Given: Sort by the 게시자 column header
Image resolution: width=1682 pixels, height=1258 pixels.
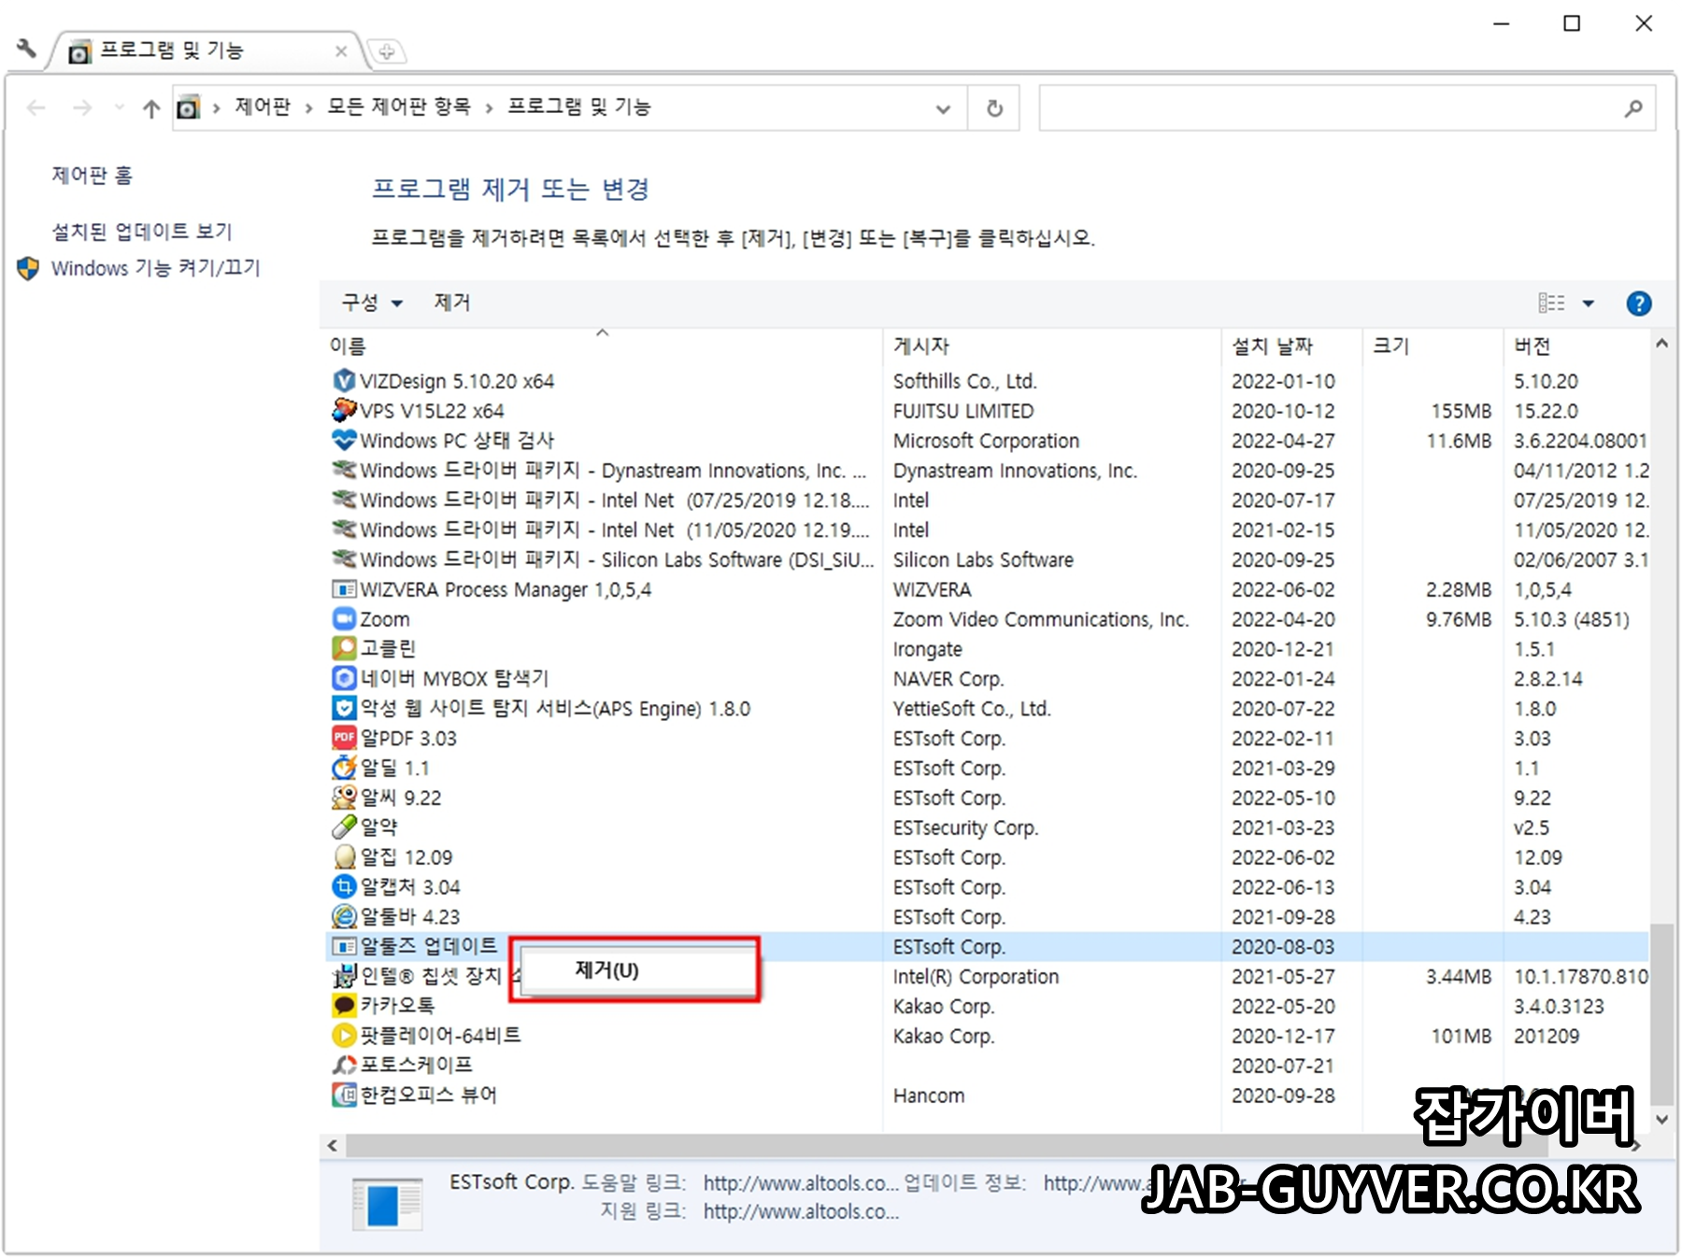Looking at the screenshot, I should point(1052,346).
